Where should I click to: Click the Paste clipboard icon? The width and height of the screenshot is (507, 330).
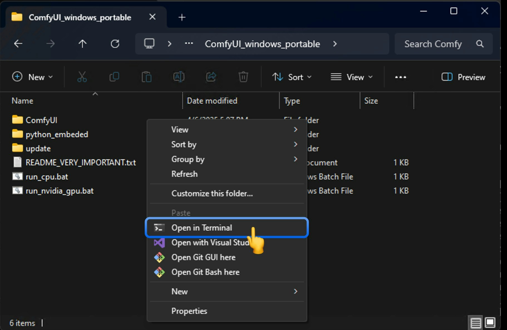[x=146, y=77]
